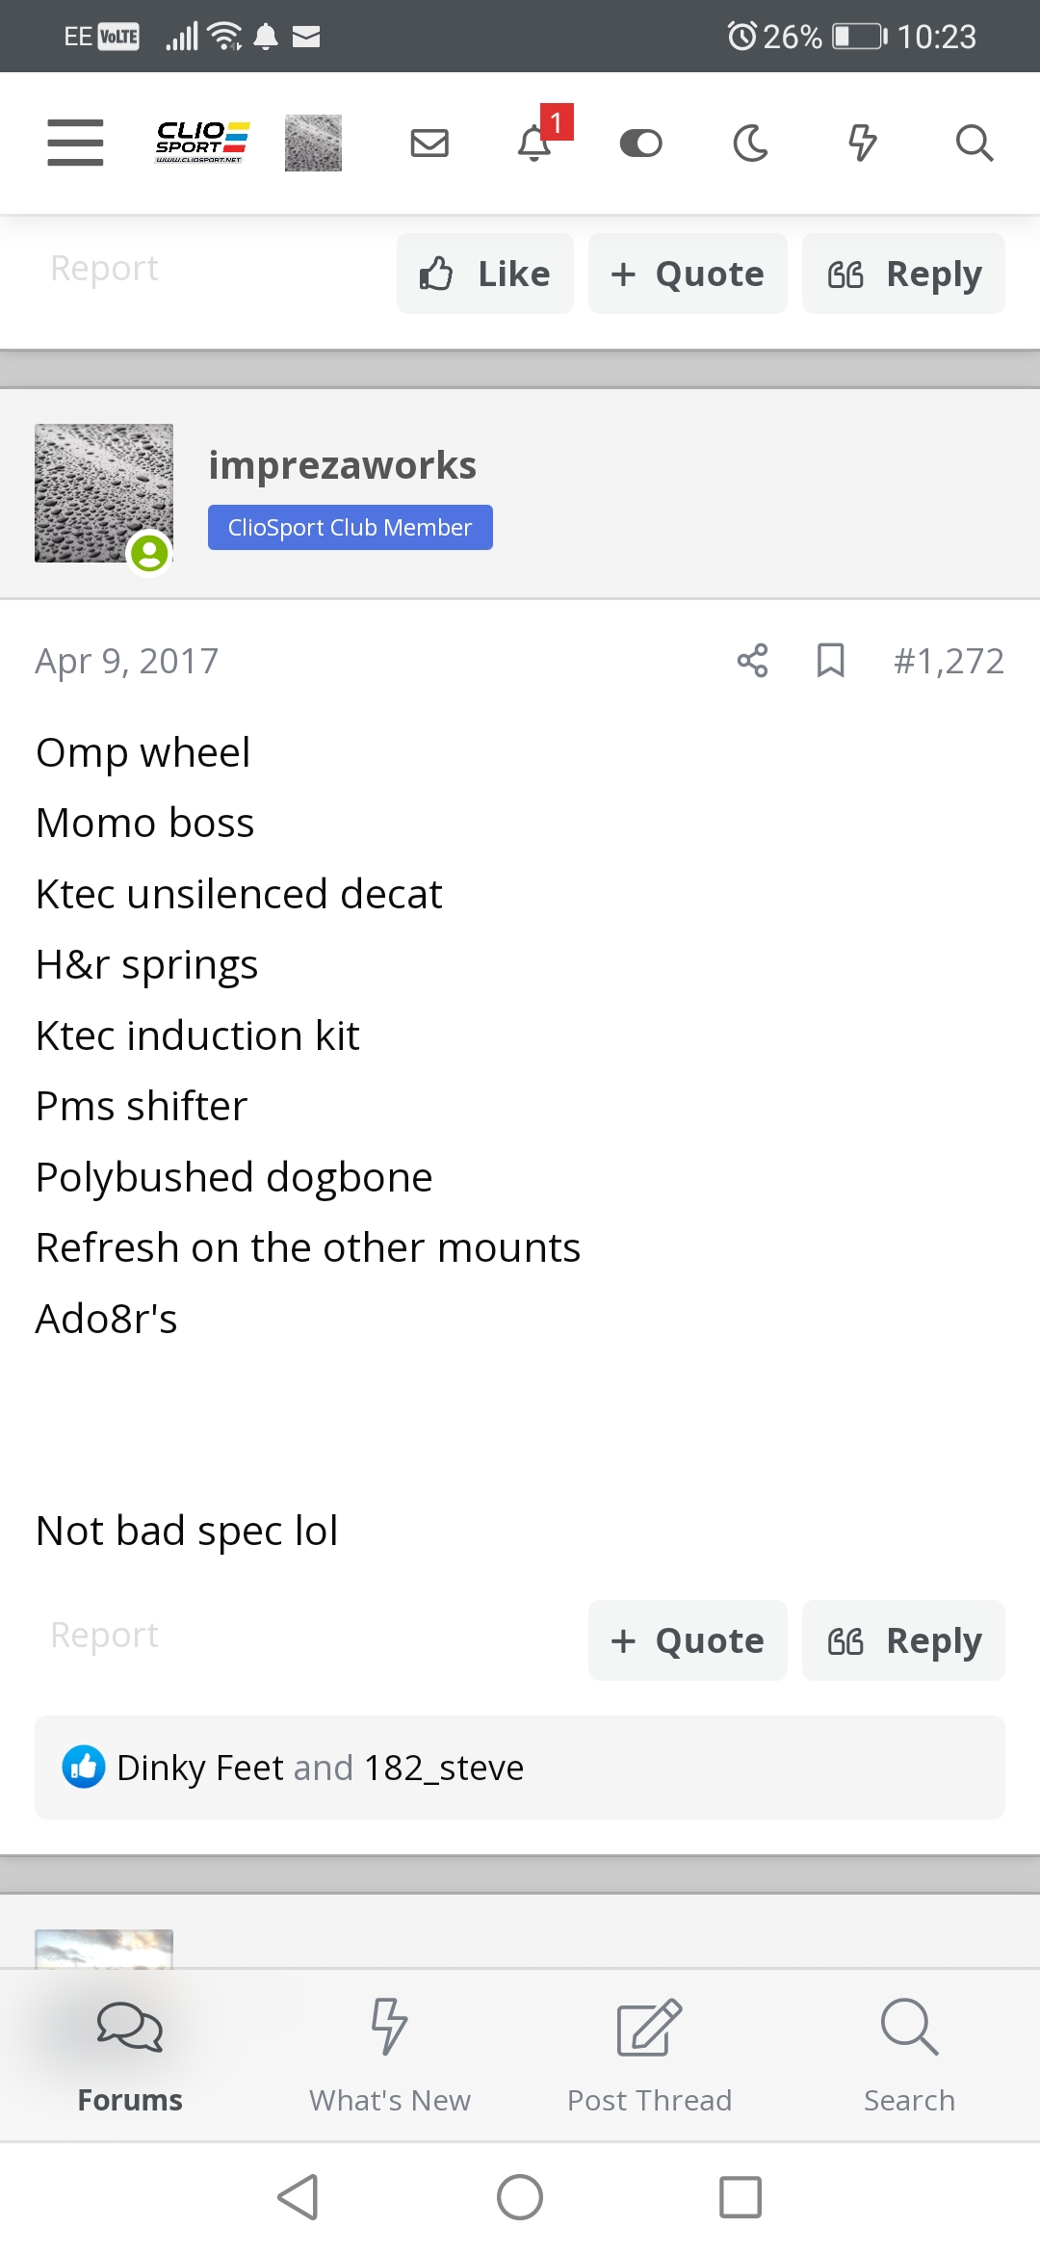The image size is (1040, 2254).
Task: Switch to the Forums tab
Action: coord(130,2056)
